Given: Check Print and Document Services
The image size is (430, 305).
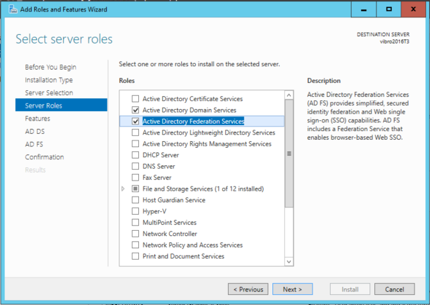Looking at the screenshot, I should point(136,256).
